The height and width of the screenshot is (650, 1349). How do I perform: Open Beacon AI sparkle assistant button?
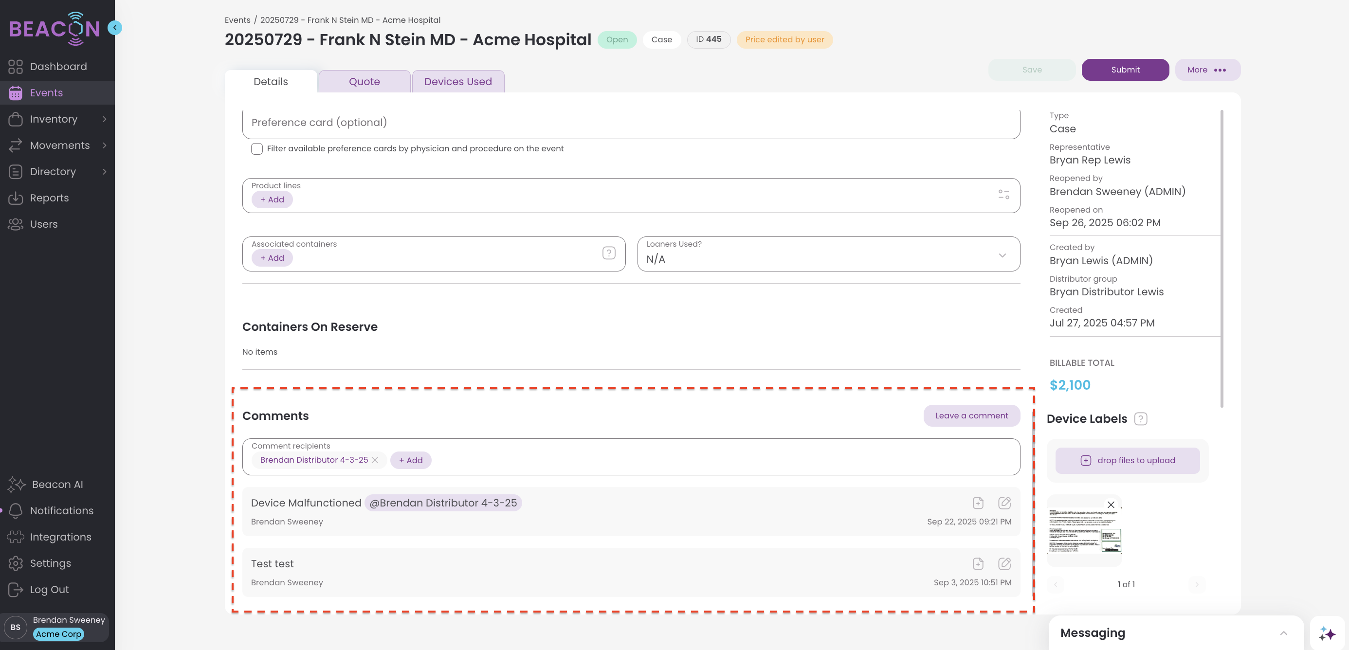coord(1327,633)
